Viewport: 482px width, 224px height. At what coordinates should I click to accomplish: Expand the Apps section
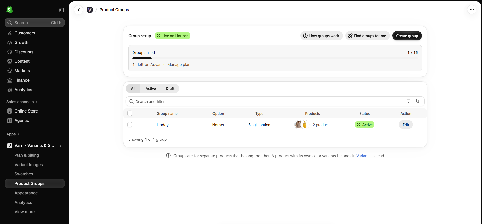13,134
